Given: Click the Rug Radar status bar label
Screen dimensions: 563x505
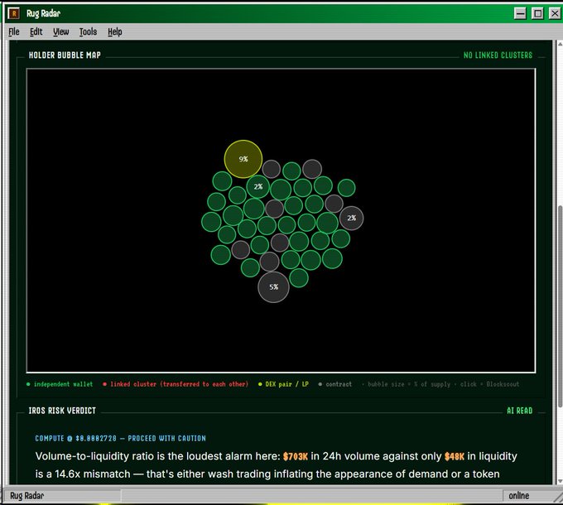Looking at the screenshot, I should pyautogui.click(x=27, y=496).
